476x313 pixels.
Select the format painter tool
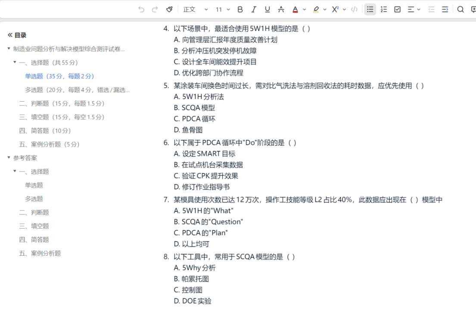(169, 9)
